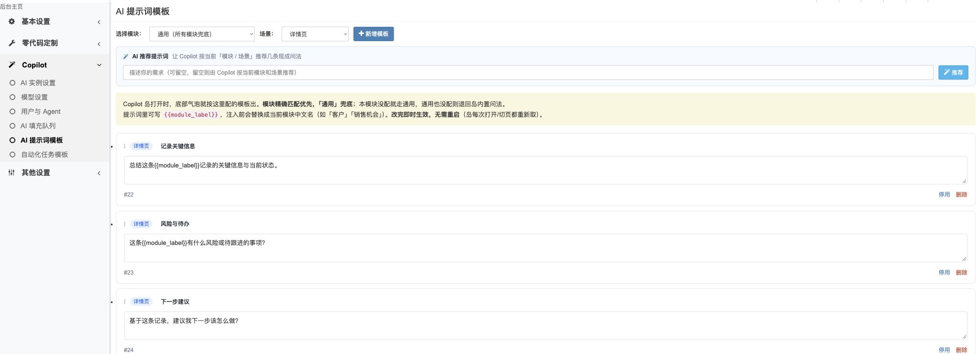Collapse the Copilot section chevron
This screenshot has width=977, height=354.
pos(99,65)
